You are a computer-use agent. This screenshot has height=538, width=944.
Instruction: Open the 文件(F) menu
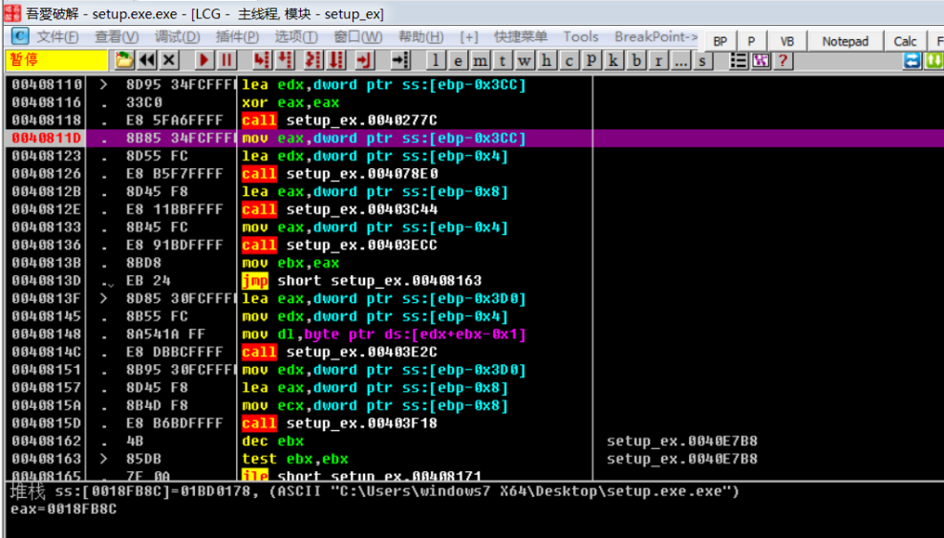57,36
